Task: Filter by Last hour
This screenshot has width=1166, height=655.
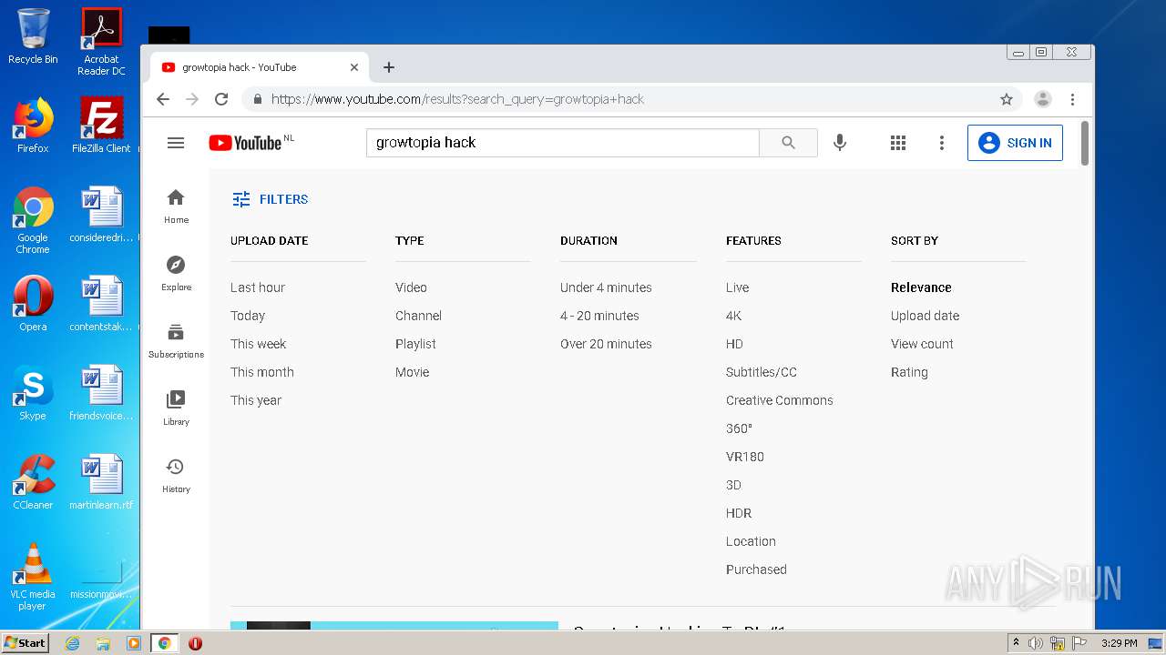Action: 258,287
